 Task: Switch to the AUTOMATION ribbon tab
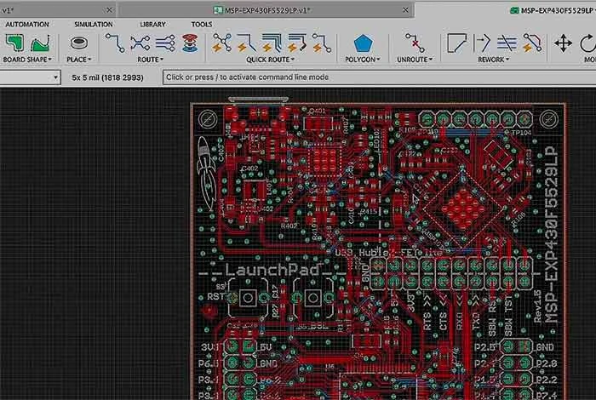[27, 25]
